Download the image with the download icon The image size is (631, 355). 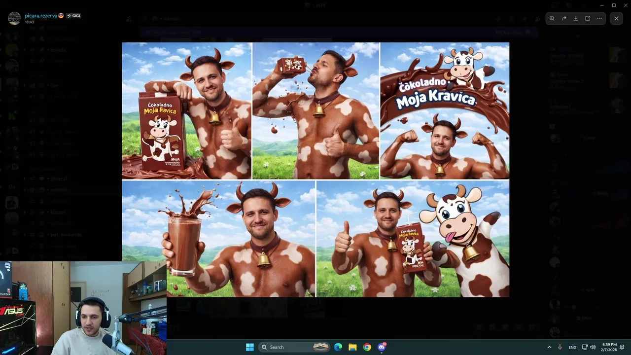[x=576, y=18]
